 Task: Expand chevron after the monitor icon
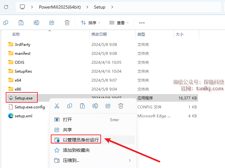[x=32, y=7]
